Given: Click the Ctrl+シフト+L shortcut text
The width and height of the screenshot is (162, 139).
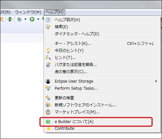Looking at the screenshot, I should coord(141,44).
